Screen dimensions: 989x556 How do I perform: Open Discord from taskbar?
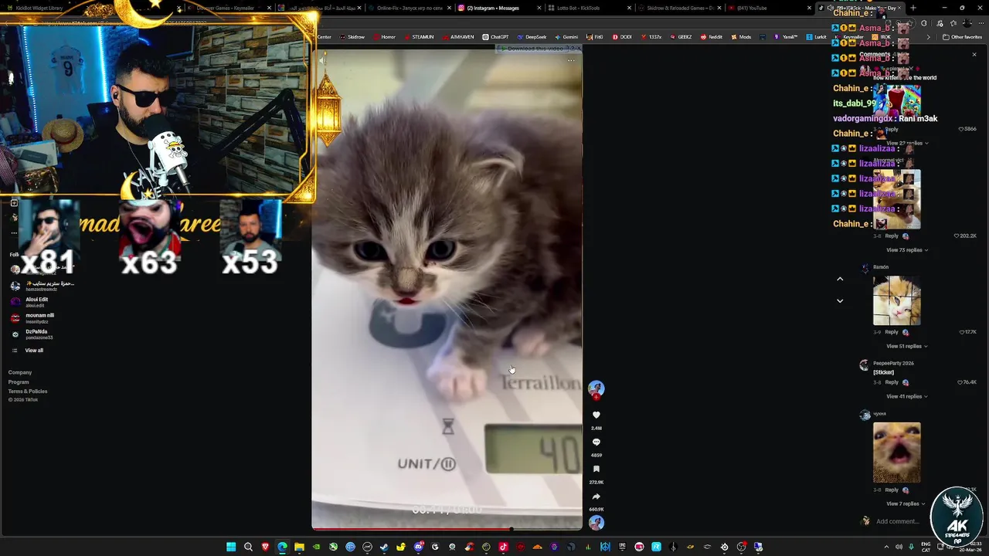pos(418,547)
